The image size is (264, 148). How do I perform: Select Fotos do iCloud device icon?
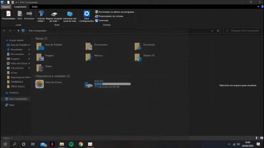40,84
